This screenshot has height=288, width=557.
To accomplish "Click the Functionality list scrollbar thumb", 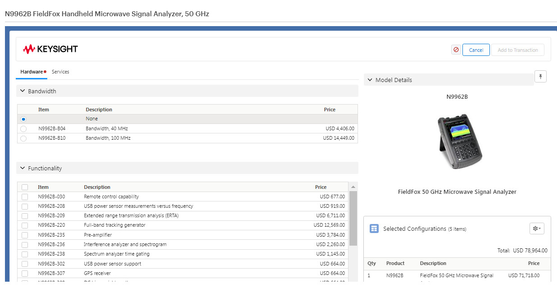I will (353, 218).
